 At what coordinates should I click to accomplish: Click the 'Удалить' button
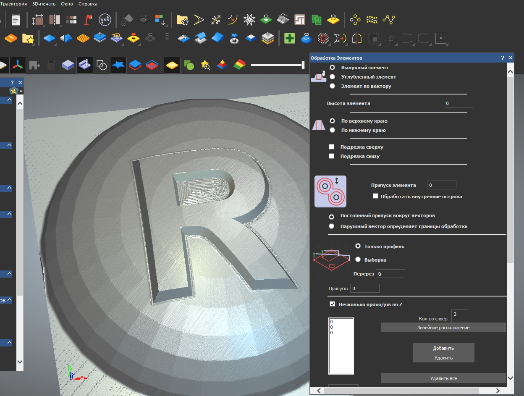(x=444, y=358)
